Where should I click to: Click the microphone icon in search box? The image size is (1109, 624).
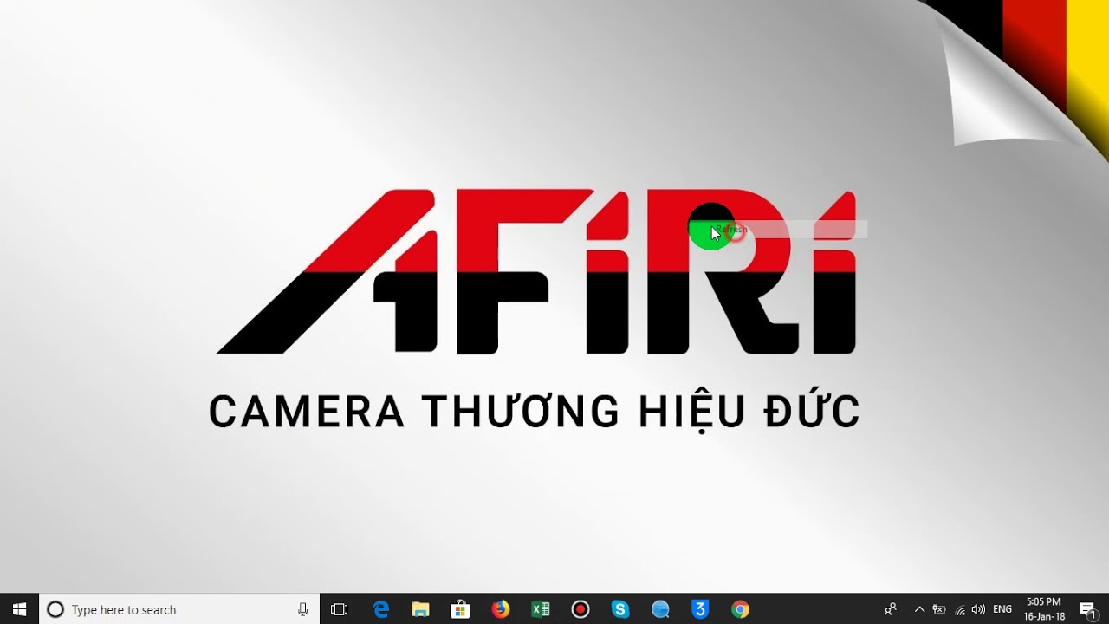302,609
